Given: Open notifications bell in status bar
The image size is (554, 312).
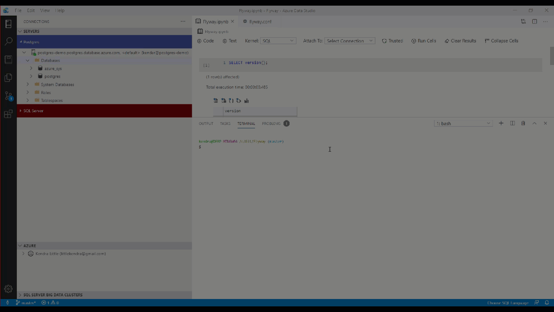Looking at the screenshot, I should point(547,302).
